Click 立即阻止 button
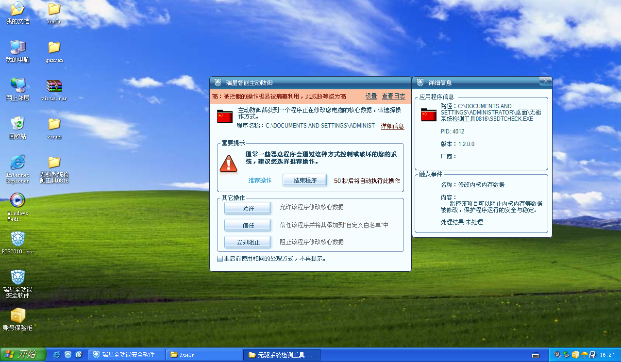 click(x=248, y=242)
